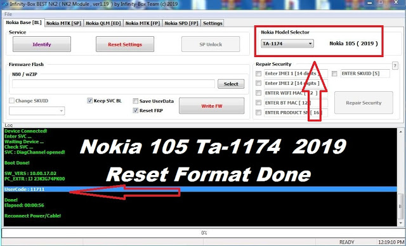This screenshot has height=246, width=406.
Task: Select the UserCode : 11711 log line
Action: (200, 190)
